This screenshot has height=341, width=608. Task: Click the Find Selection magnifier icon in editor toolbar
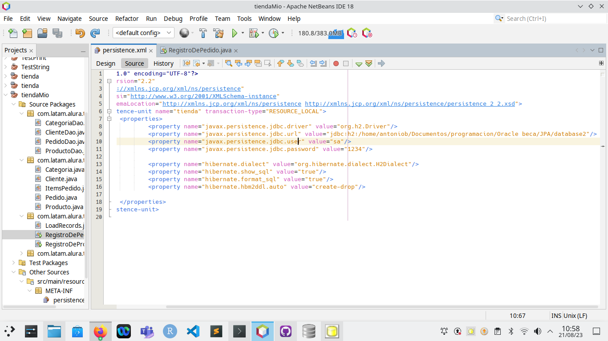click(229, 63)
